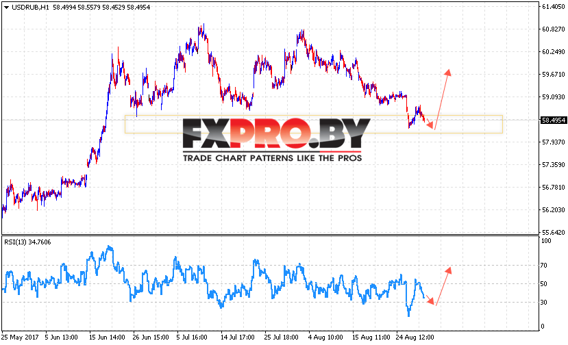Click the RSI scale value 0
The height and width of the screenshot is (345, 568).
pyautogui.click(x=542, y=326)
